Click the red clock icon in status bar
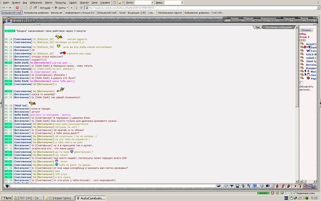Viewport: 321px width, 201px height. pyautogui.click(x=272, y=193)
